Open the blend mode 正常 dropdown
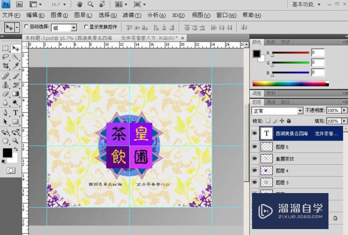 click(x=300, y=111)
